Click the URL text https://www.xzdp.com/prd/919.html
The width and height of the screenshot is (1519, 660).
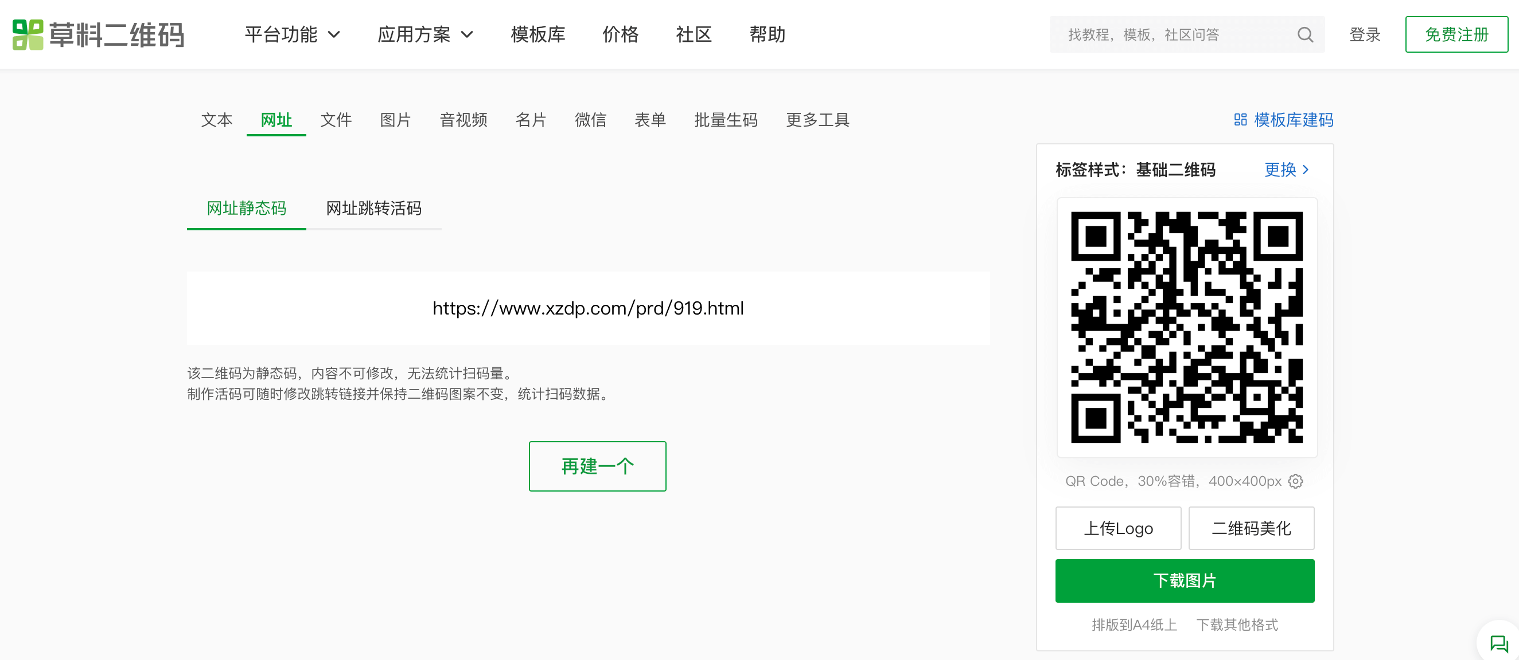tap(588, 308)
